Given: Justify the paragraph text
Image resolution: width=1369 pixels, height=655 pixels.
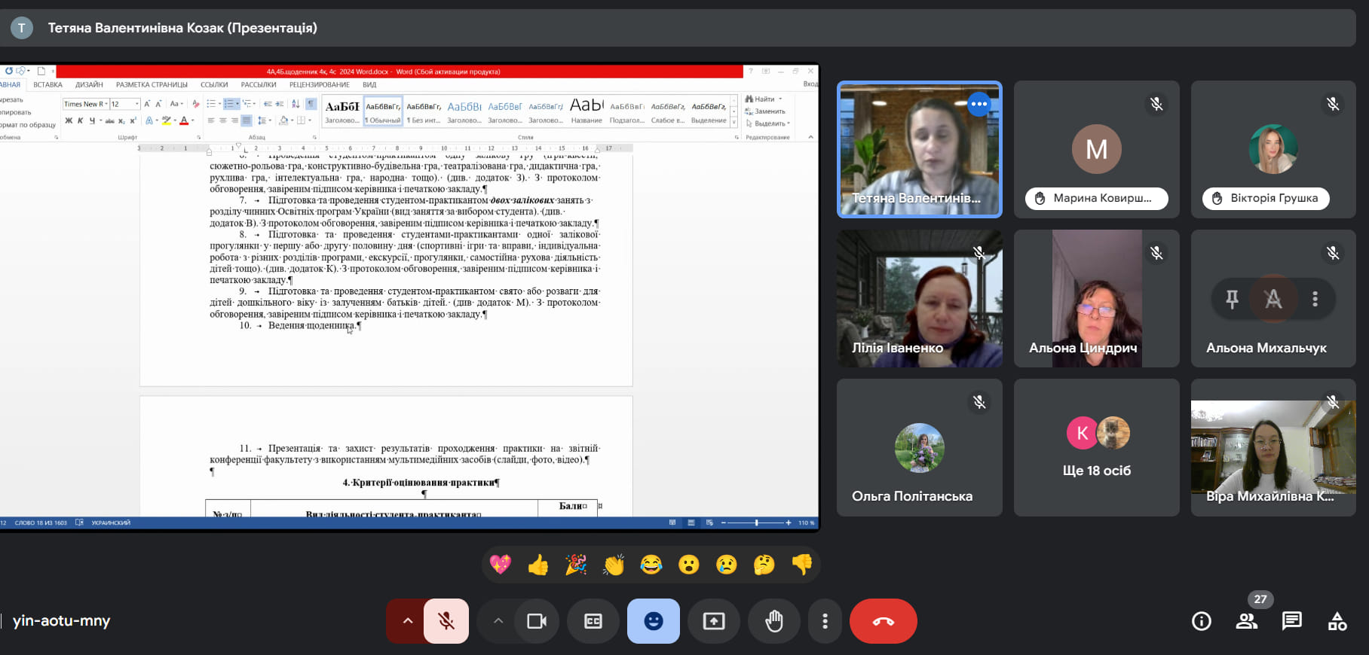Looking at the screenshot, I should [247, 120].
